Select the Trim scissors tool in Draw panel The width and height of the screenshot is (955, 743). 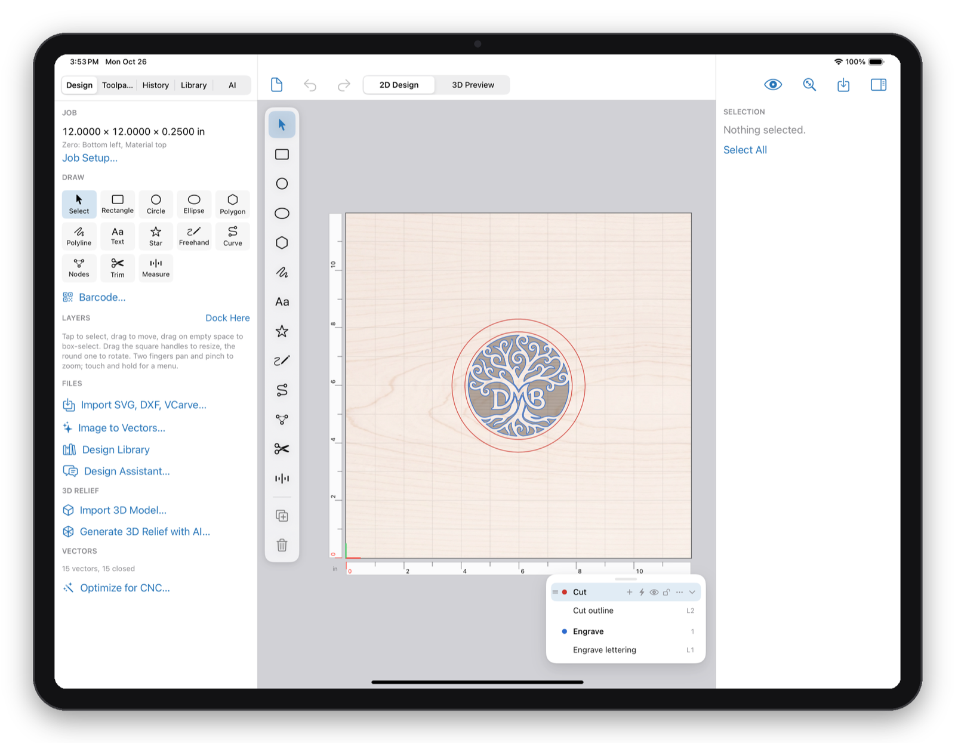pos(118,267)
